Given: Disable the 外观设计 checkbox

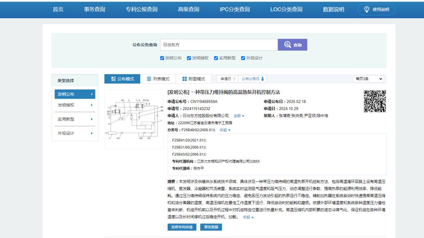Looking at the screenshot, I should pos(243,58).
